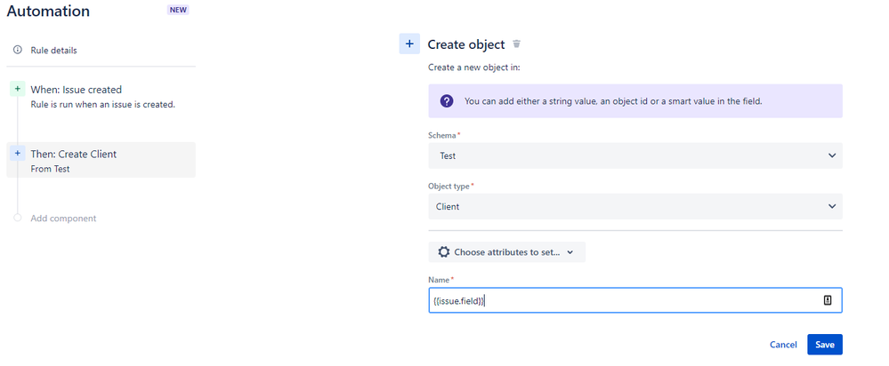
Task: Click the Save button
Action: pos(824,345)
